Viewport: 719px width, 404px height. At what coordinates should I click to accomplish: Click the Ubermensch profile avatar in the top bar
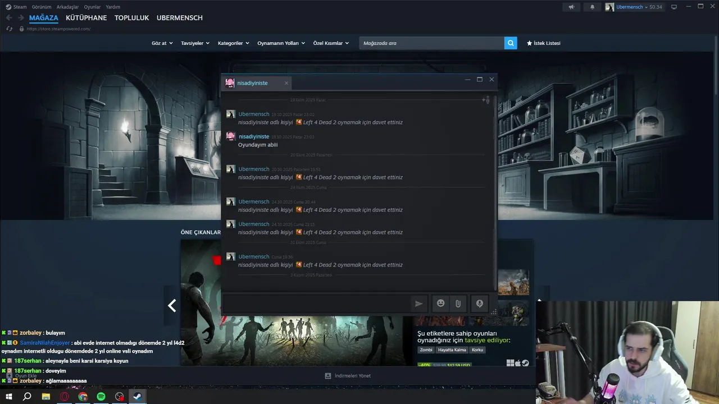pyautogui.click(x=609, y=7)
